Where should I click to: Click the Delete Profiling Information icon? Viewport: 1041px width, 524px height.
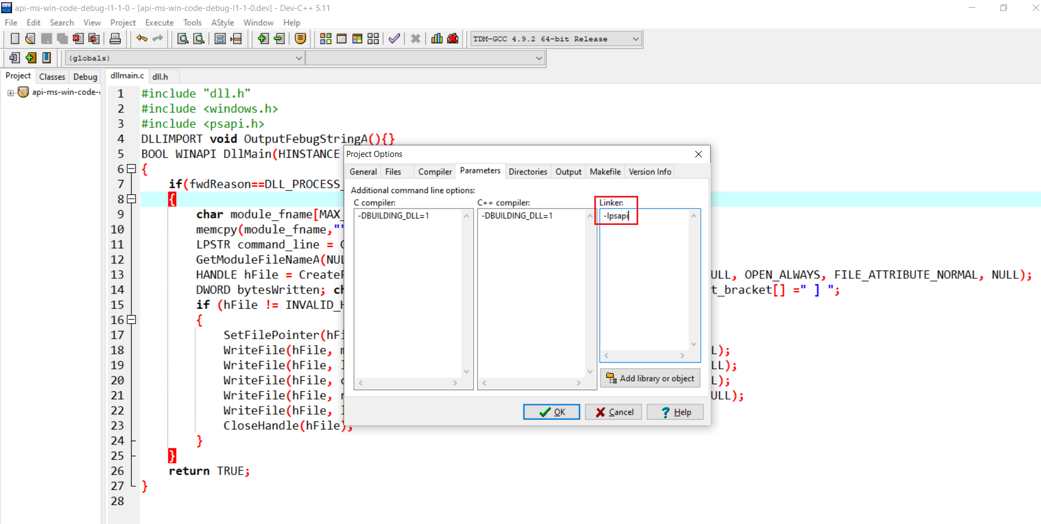pyautogui.click(x=453, y=38)
